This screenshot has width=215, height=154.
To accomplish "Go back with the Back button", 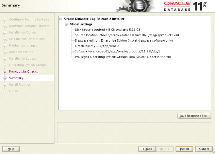I will (x=147, y=149).
